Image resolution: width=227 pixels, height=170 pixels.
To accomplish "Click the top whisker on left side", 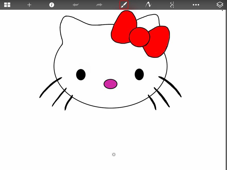I will [50, 88].
